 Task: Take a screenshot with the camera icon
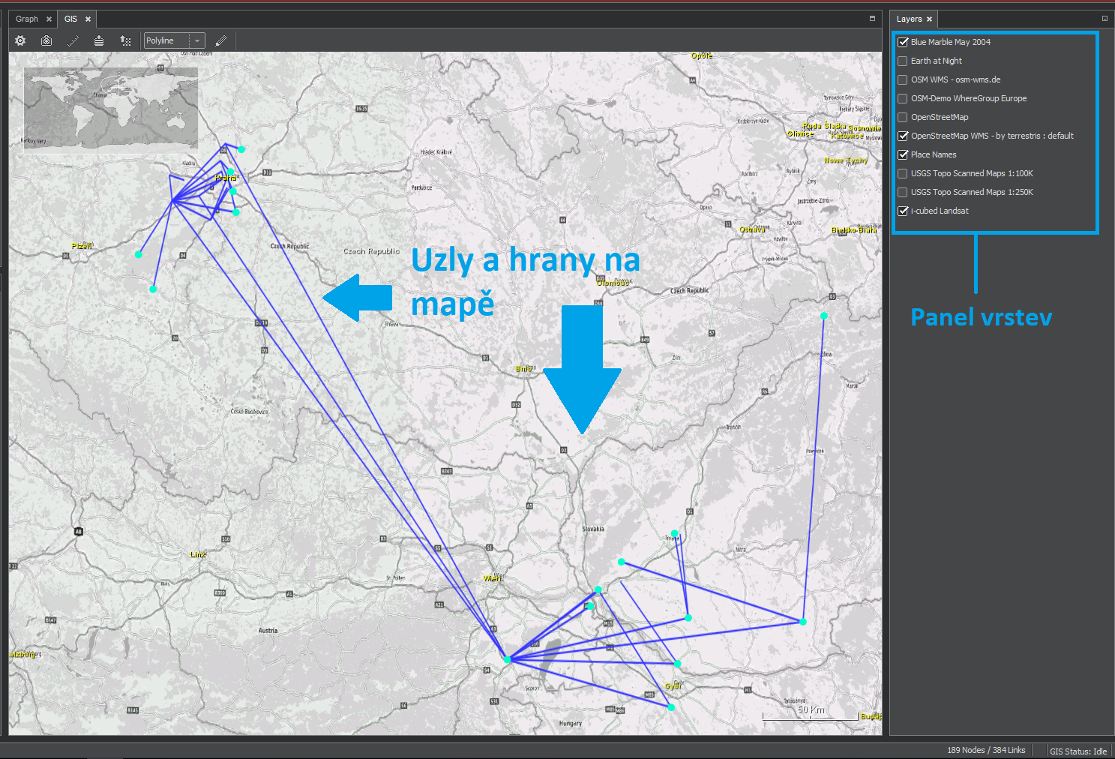pos(46,40)
